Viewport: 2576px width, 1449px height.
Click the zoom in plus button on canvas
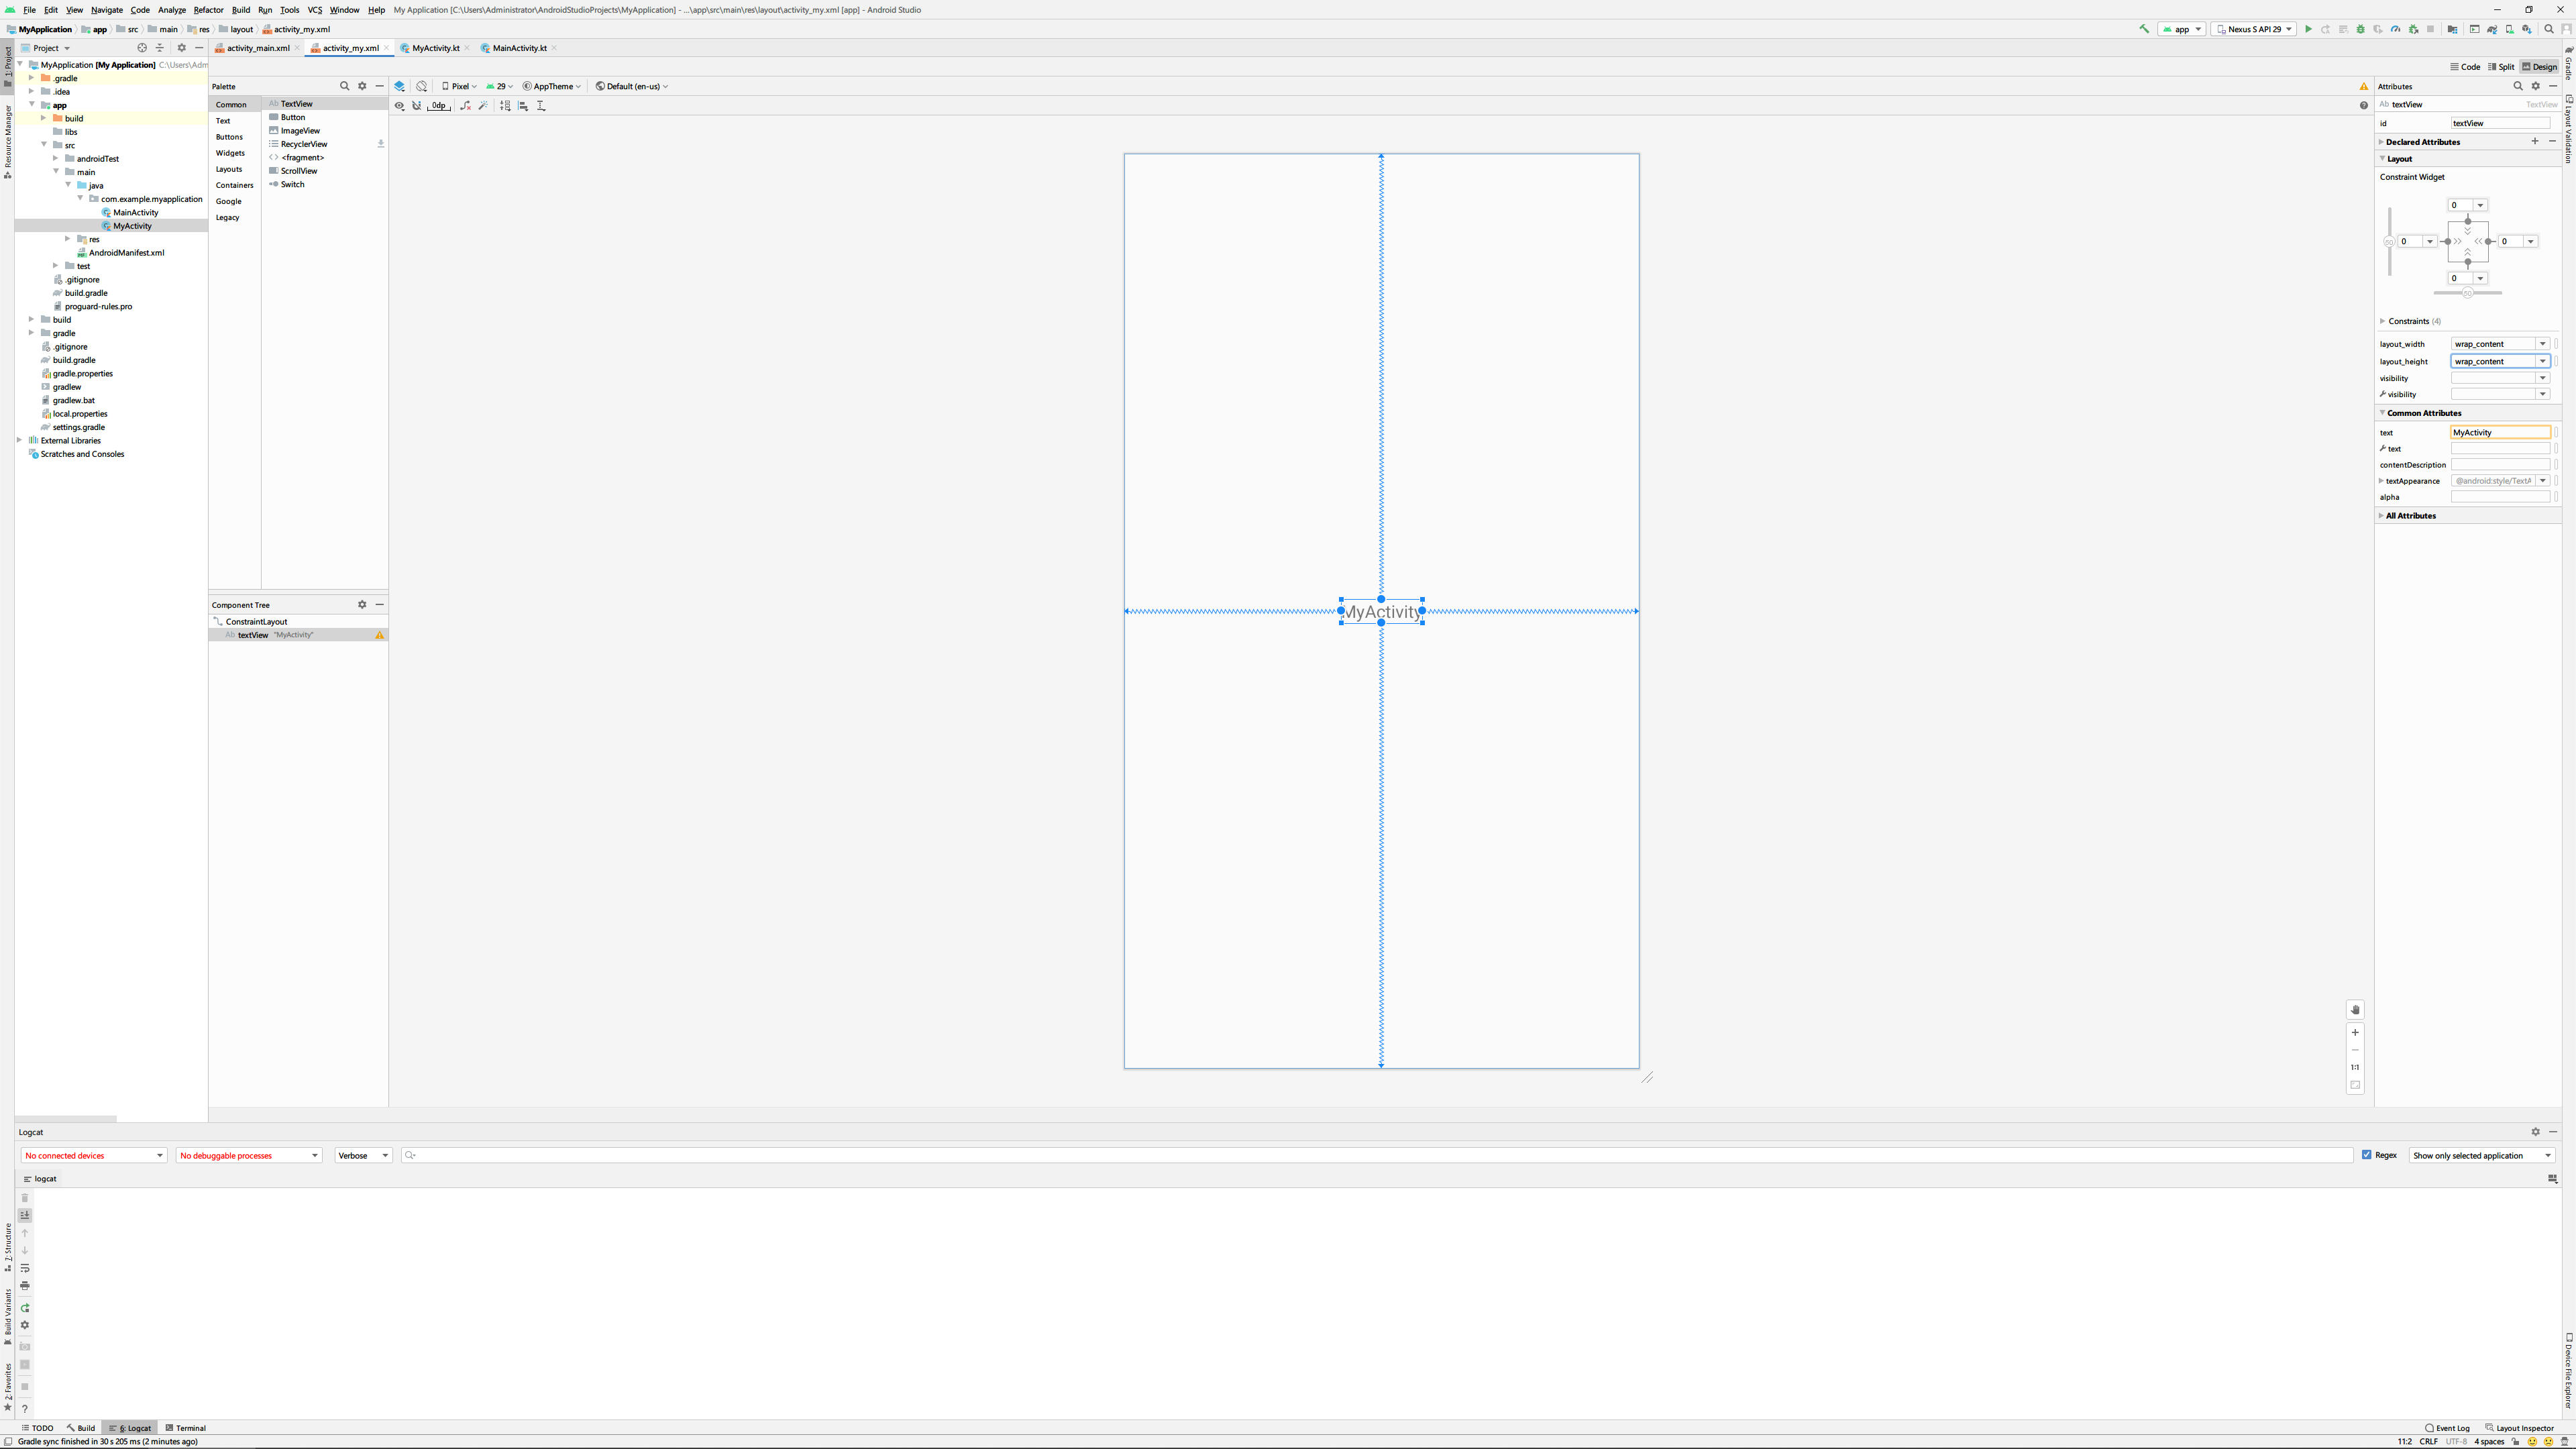coord(2355,1032)
